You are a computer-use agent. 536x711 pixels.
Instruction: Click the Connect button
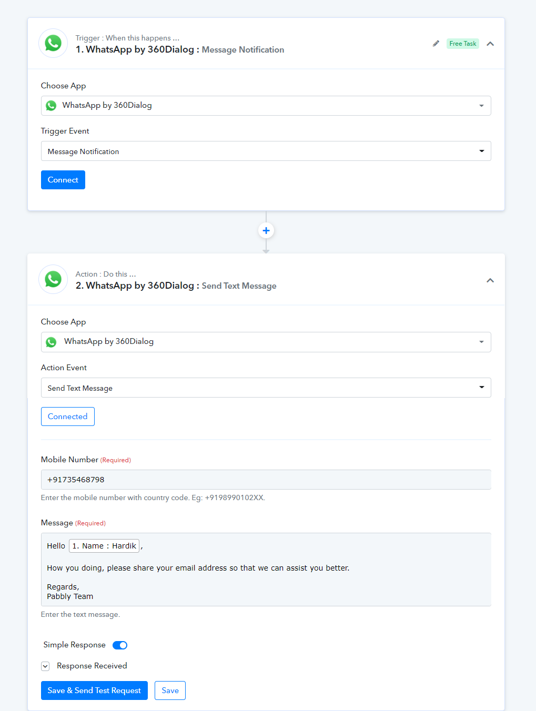(63, 180)
